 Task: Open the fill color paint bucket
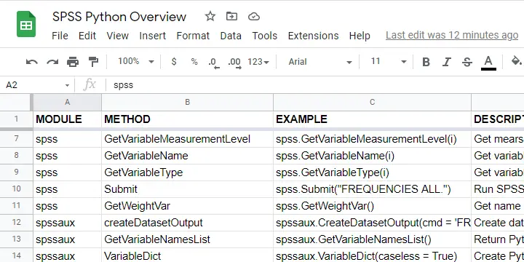[516, 61]
